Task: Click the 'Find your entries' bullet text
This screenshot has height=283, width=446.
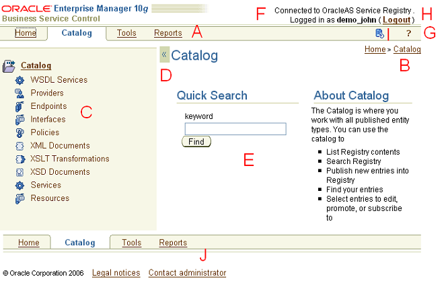Action: (355, 190)
